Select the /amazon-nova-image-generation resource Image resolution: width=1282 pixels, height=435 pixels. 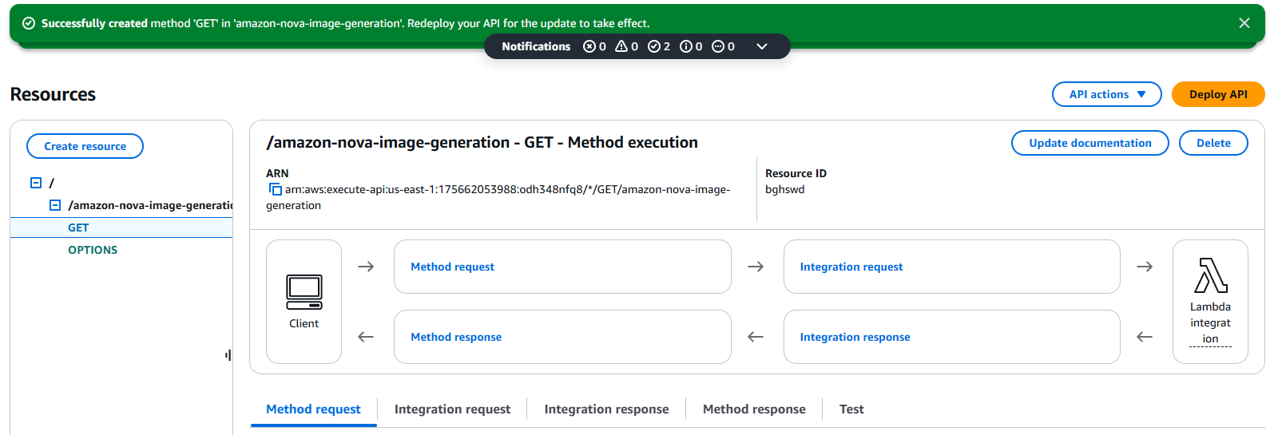(150, 205)
